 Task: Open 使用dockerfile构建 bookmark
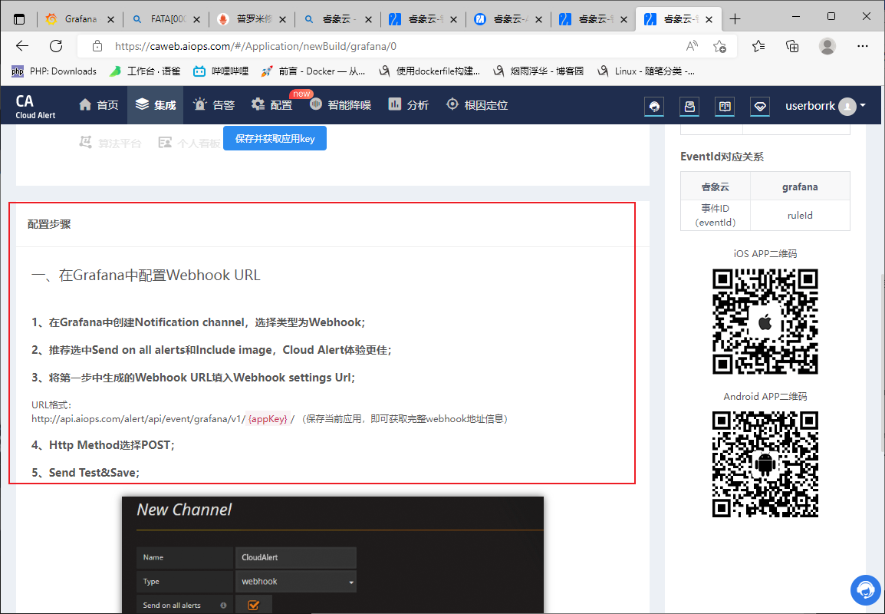point(429,71)
